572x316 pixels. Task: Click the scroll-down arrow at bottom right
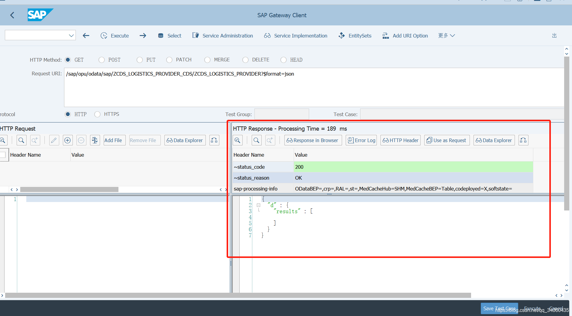pyautogui.click(x=567, y=290)
